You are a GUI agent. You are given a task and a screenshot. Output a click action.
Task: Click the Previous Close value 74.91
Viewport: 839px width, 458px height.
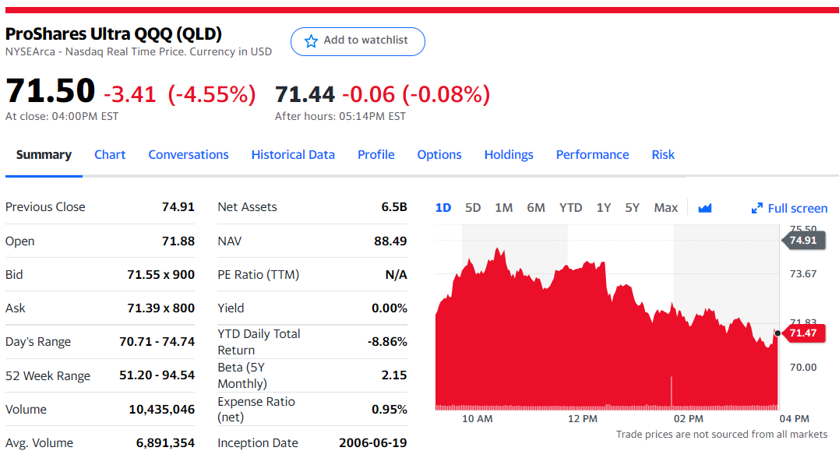178,207
